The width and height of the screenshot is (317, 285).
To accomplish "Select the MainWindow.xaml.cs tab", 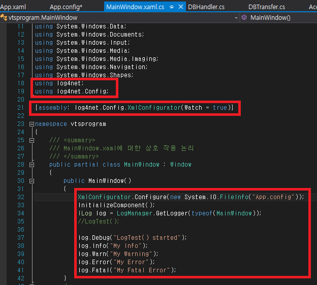I will (x=135, y=7).
